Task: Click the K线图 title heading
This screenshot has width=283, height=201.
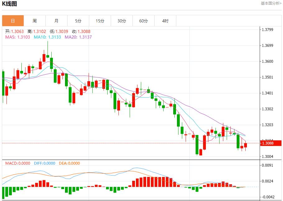Action: tap(10, 4)
